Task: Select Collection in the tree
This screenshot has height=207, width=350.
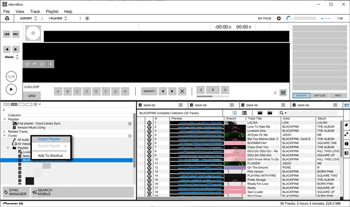Action: click(15, 115)
